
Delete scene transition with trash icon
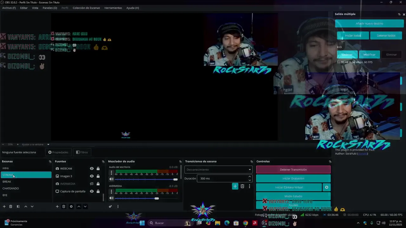point(242,186)
